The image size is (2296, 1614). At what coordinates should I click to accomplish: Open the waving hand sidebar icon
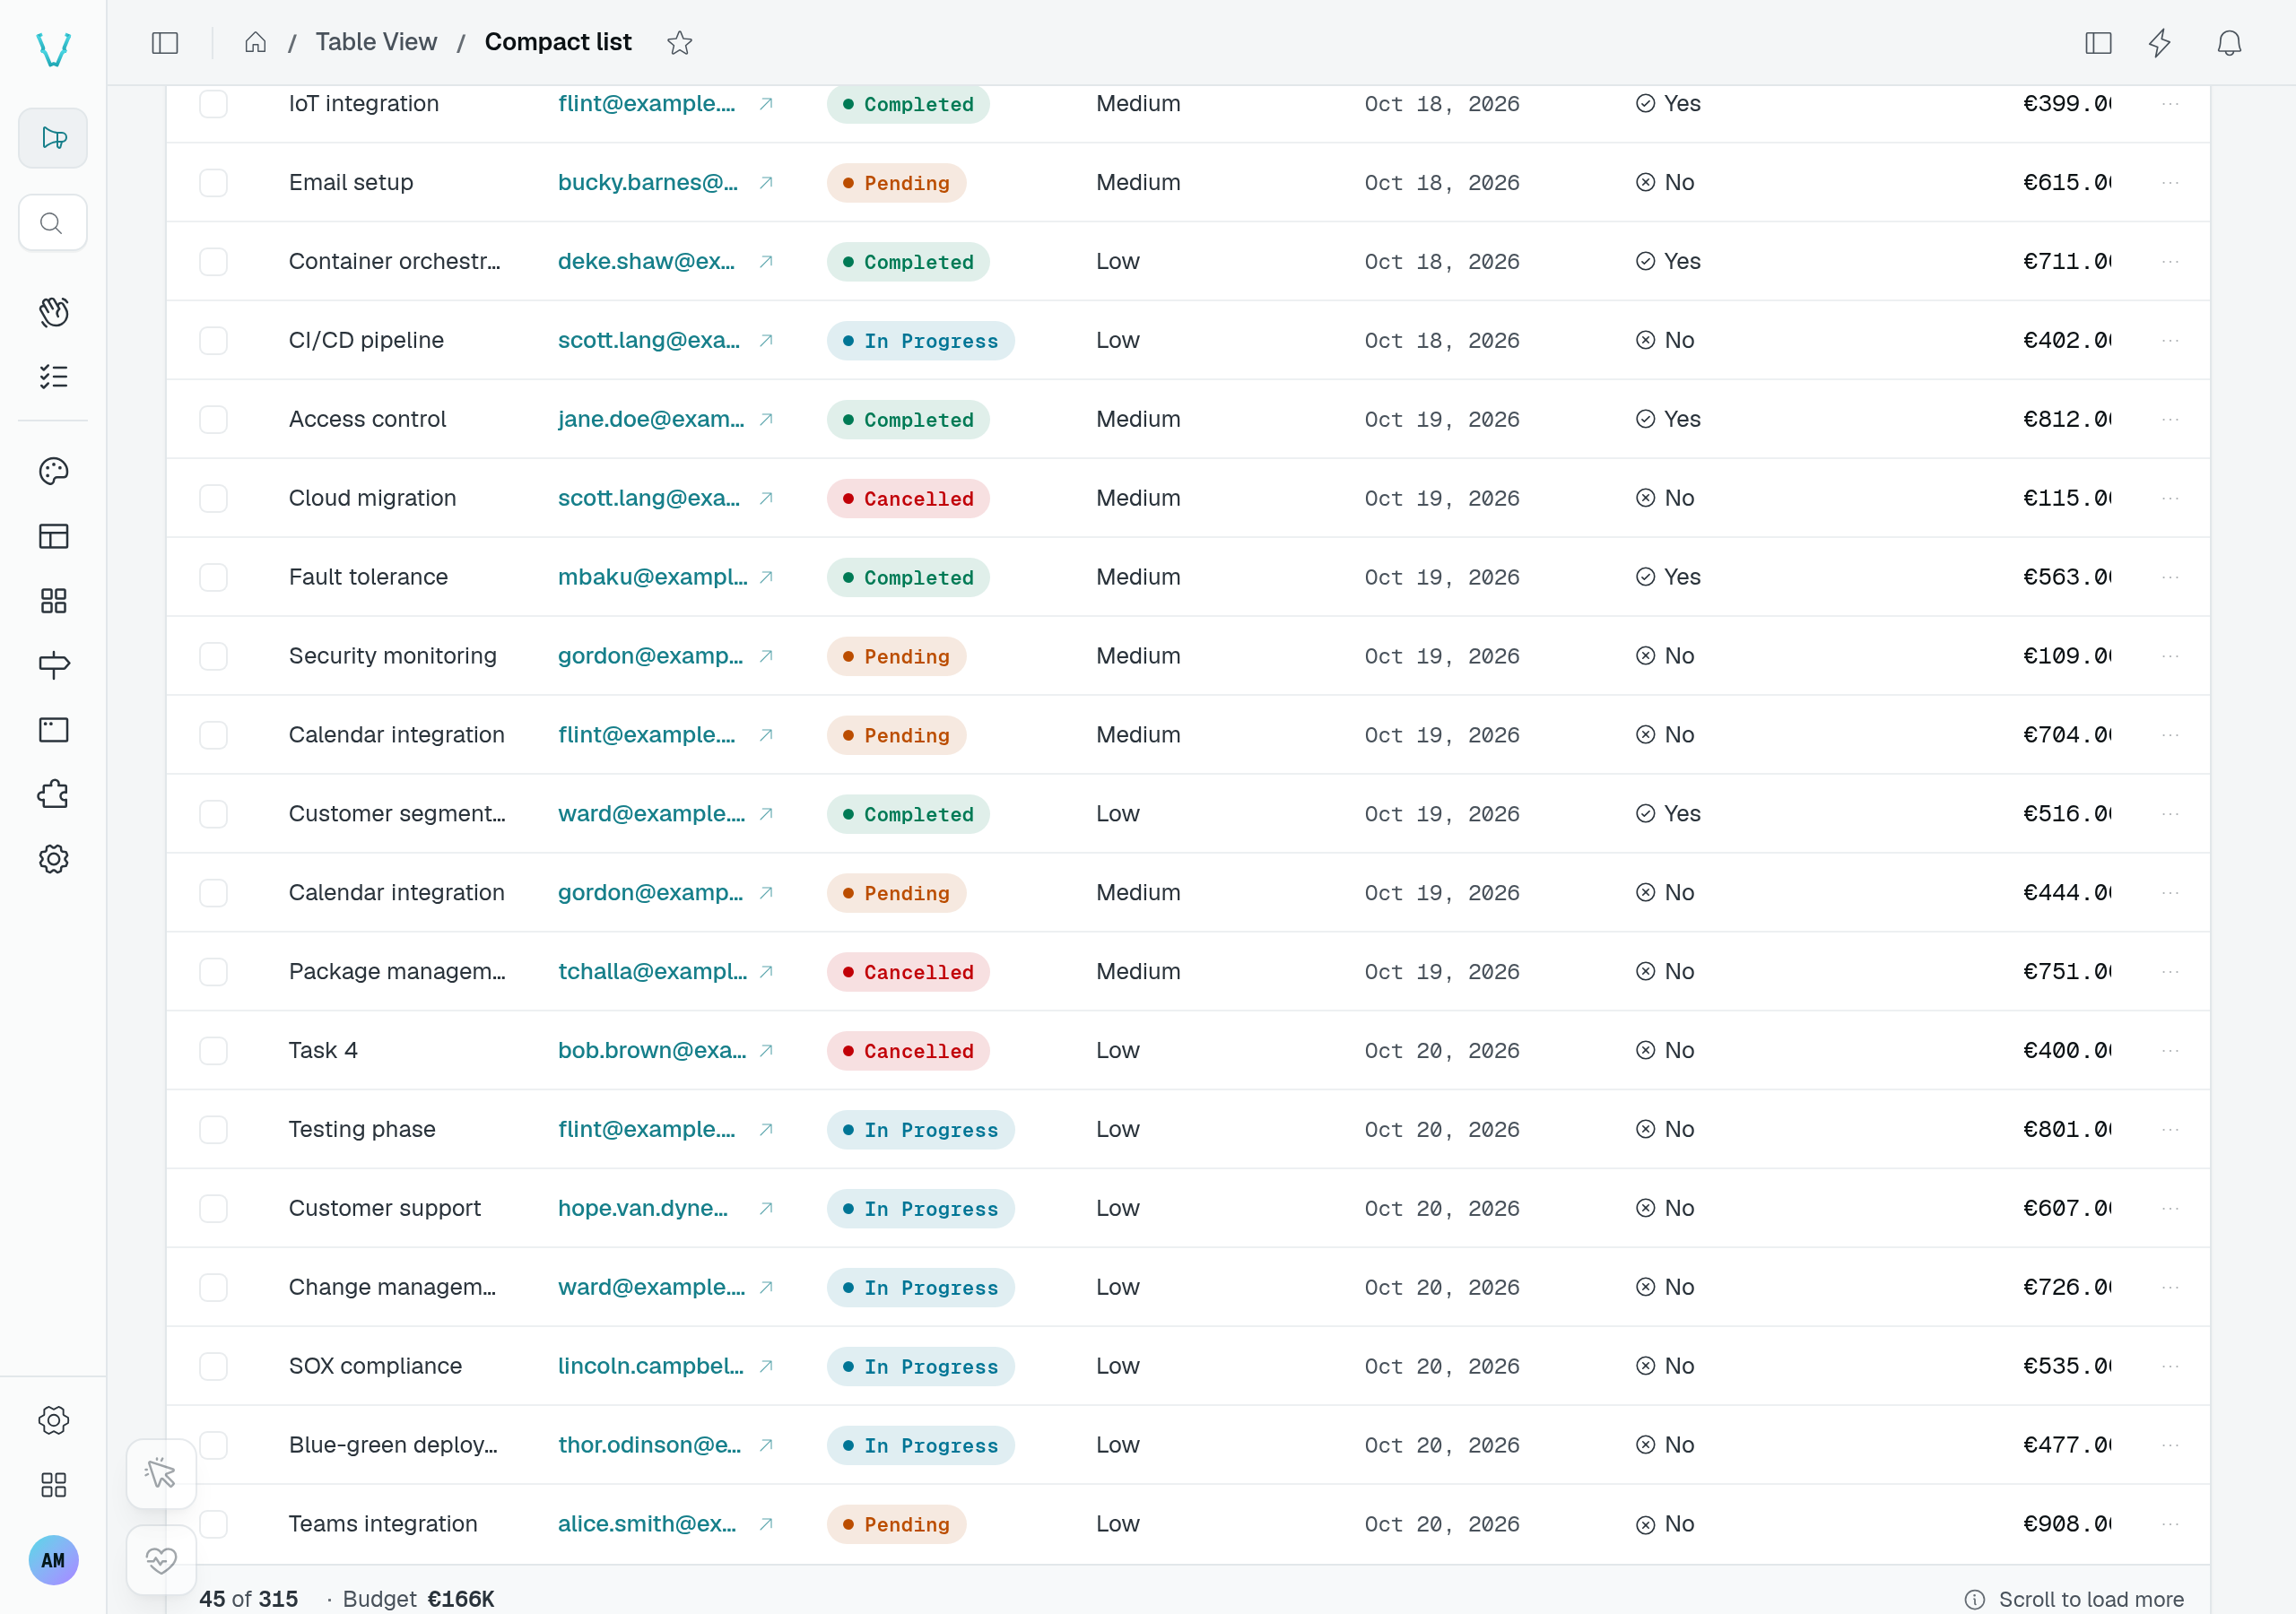pyautogui.click(x=53, y=312)
